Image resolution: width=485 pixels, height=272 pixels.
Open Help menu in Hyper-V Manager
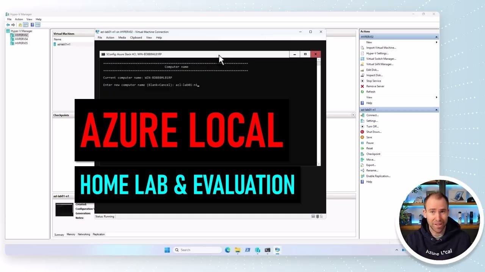[39, 19]
